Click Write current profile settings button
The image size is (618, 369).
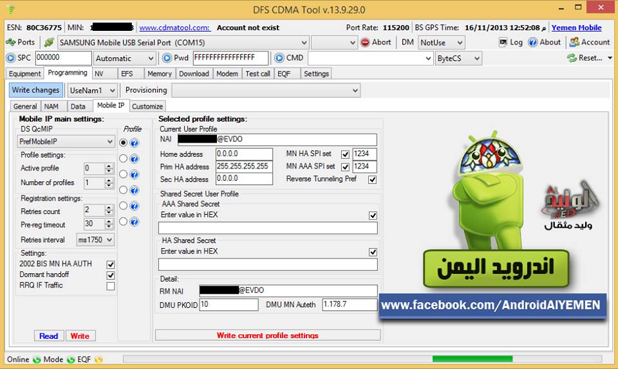pos(268,335)
